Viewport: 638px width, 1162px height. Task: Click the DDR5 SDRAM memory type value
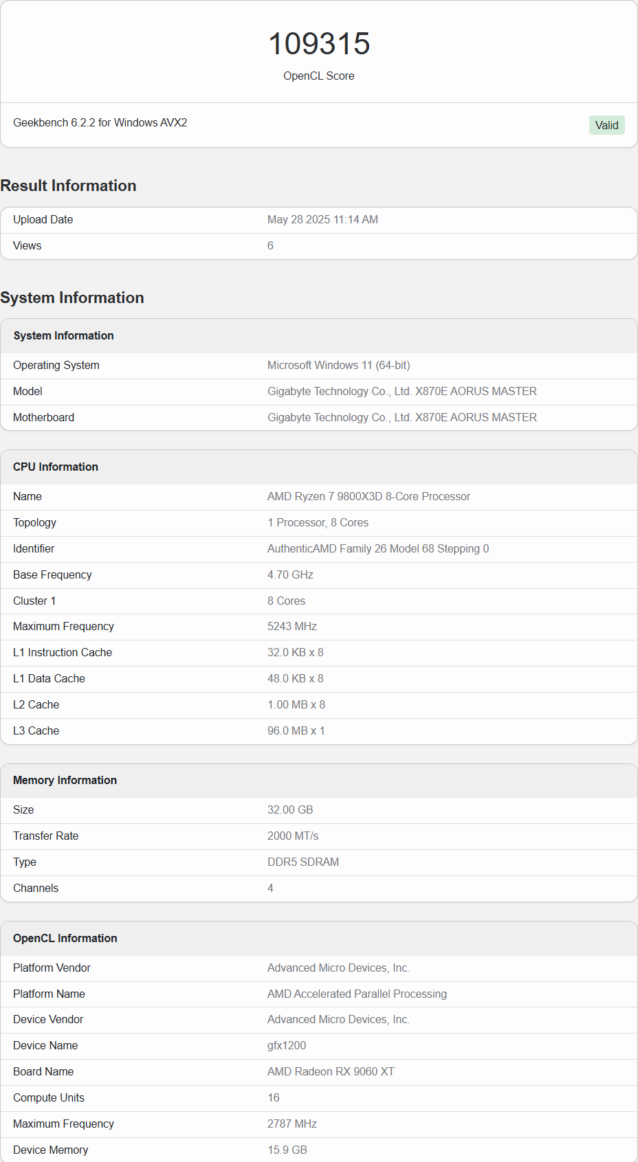pos(302,862)
